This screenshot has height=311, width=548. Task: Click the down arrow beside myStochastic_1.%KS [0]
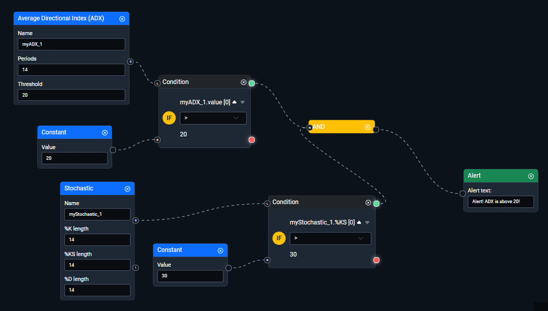point(368,223)
